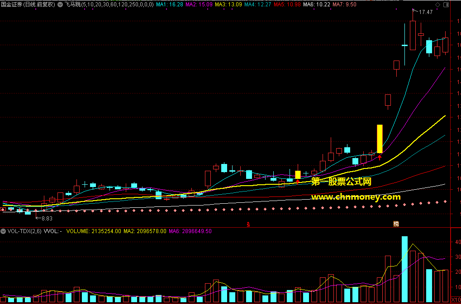Click the 国金证券(日线.前复权) title
Viewport: 461px width, 304px height.
[28, 5]
